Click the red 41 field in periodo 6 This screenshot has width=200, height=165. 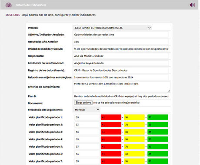(x=111, y=154)
